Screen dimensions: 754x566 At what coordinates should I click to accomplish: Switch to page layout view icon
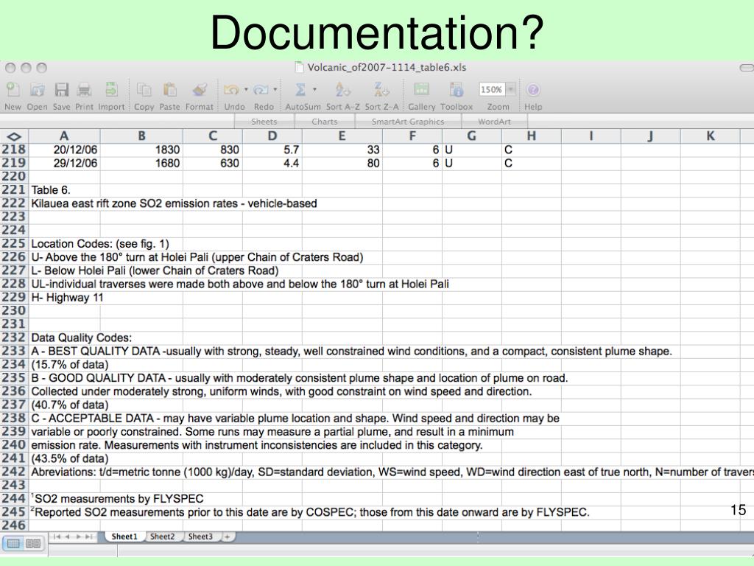[x=32, y=543]
